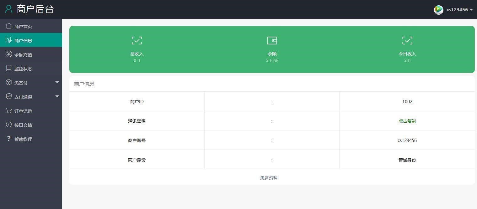Click the question mark icon next to 帮助教程

pyautogui.click(x=9, y=139)
